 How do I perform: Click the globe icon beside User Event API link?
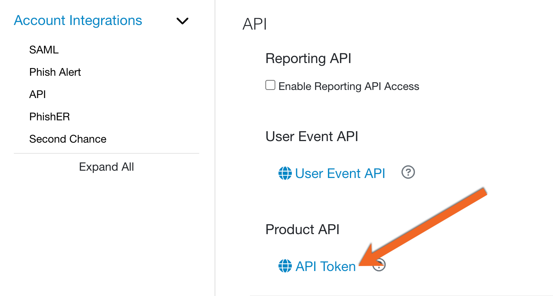[285, 173]
